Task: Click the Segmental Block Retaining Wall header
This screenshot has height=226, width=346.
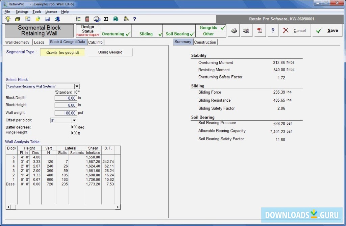Action: point(39,31)
